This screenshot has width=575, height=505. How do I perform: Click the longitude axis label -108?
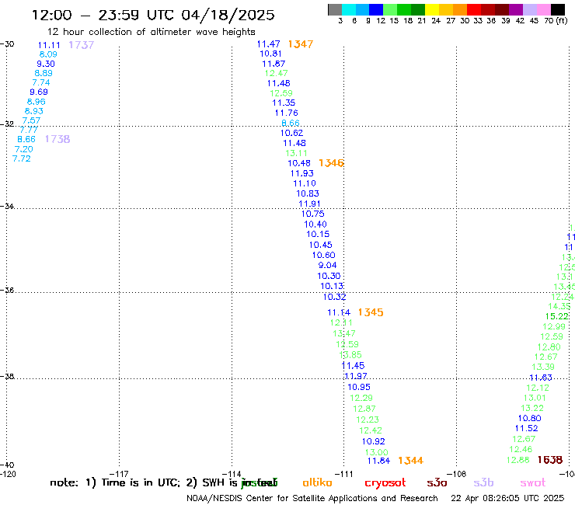click(x=457, y=474)
